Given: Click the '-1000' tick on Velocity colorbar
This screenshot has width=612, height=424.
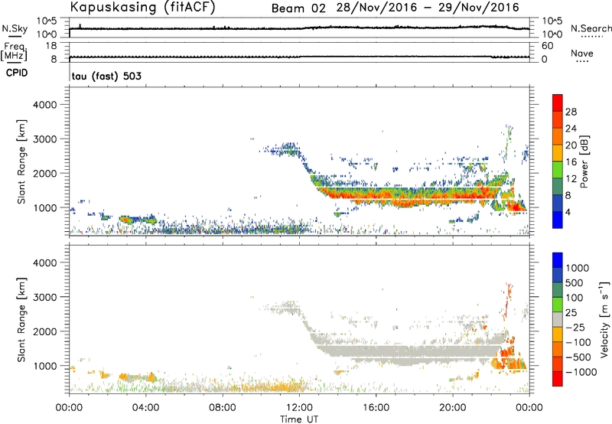Looking at the screenshot, I should tap(581, 372).
